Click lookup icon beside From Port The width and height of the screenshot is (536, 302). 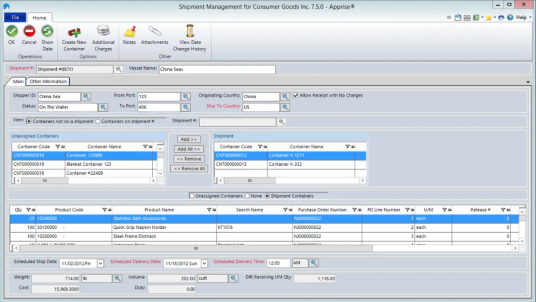(186, 96)
